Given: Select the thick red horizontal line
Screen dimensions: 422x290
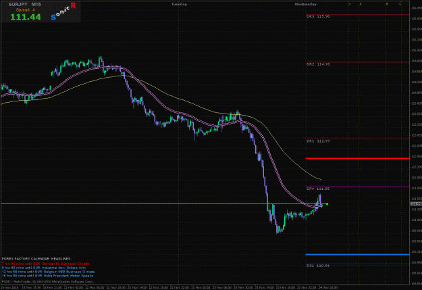Looking at the screenshot, I should coord(357,158).
